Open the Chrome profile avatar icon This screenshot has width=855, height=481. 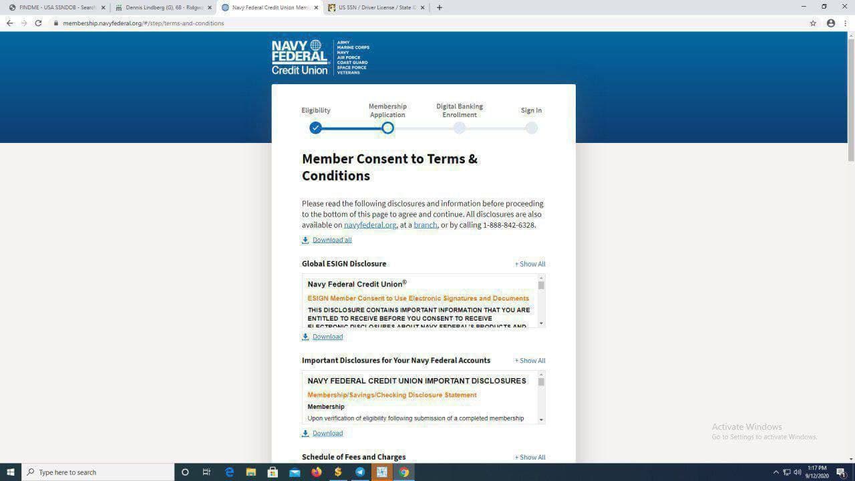point(831,23)
